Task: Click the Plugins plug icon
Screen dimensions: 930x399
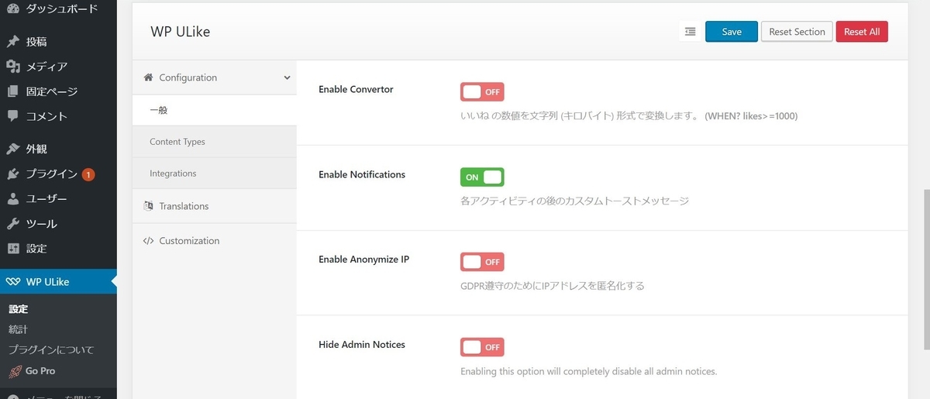Action: 13,174
